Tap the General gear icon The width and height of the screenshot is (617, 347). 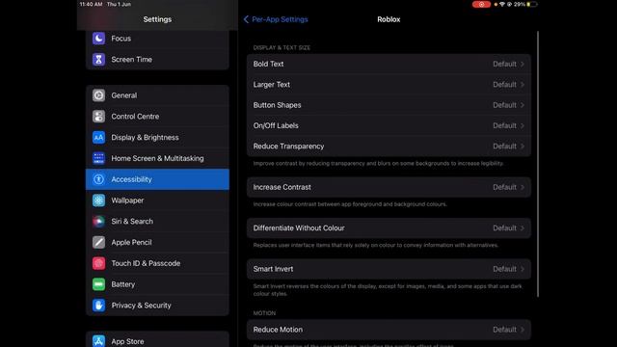pyautogui.click(x=98, y=95)
